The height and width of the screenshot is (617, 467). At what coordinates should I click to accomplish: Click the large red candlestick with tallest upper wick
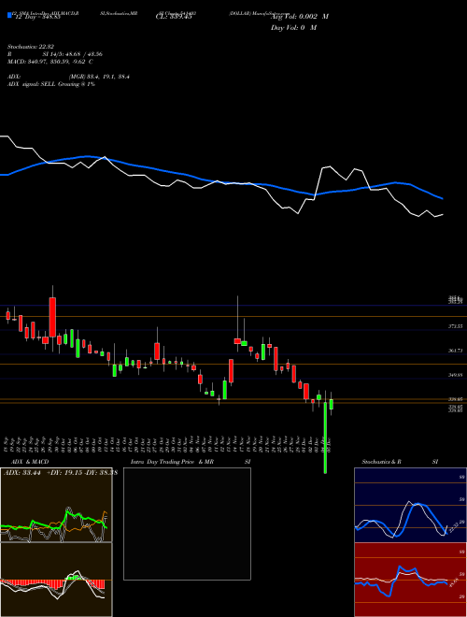point(52,317)
